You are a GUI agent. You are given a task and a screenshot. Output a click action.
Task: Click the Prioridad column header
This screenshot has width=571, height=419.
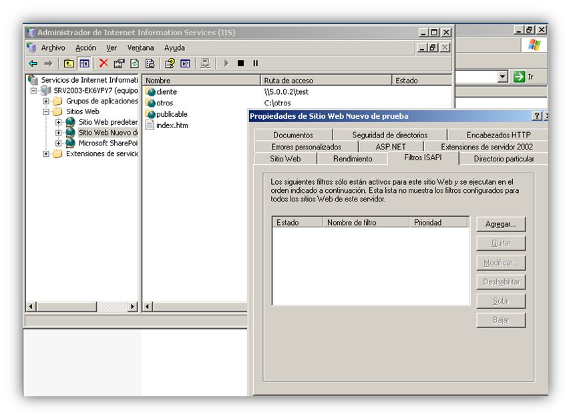pos(439,222)
